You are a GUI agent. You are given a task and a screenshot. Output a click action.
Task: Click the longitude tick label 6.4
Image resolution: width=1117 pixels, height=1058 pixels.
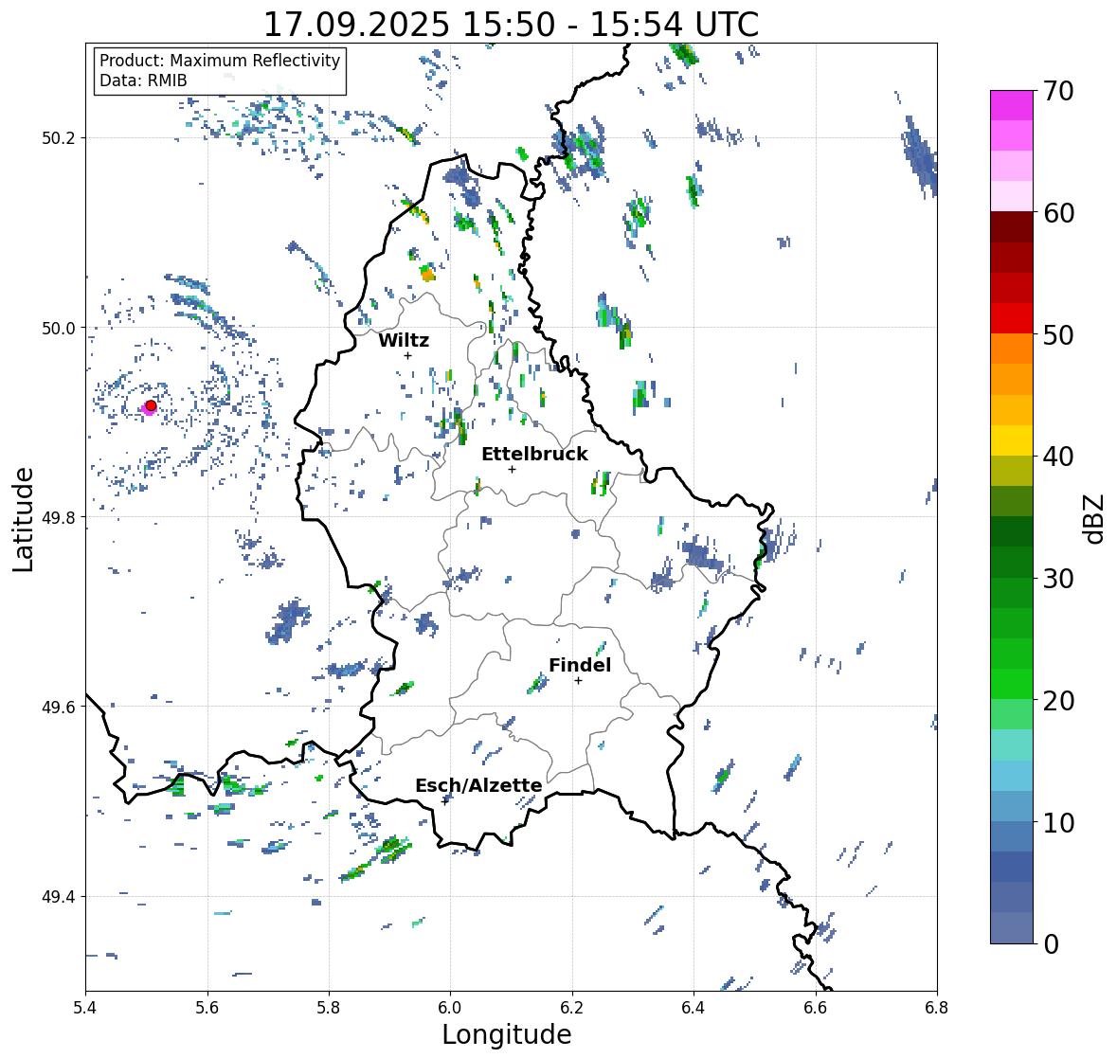[694, 1007]
